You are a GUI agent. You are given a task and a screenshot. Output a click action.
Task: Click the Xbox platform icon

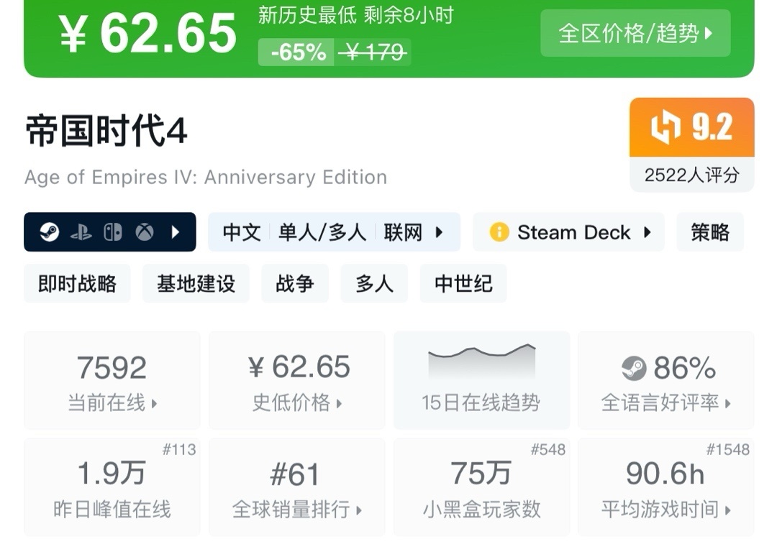pyautogui.click(x=145, y=232)
